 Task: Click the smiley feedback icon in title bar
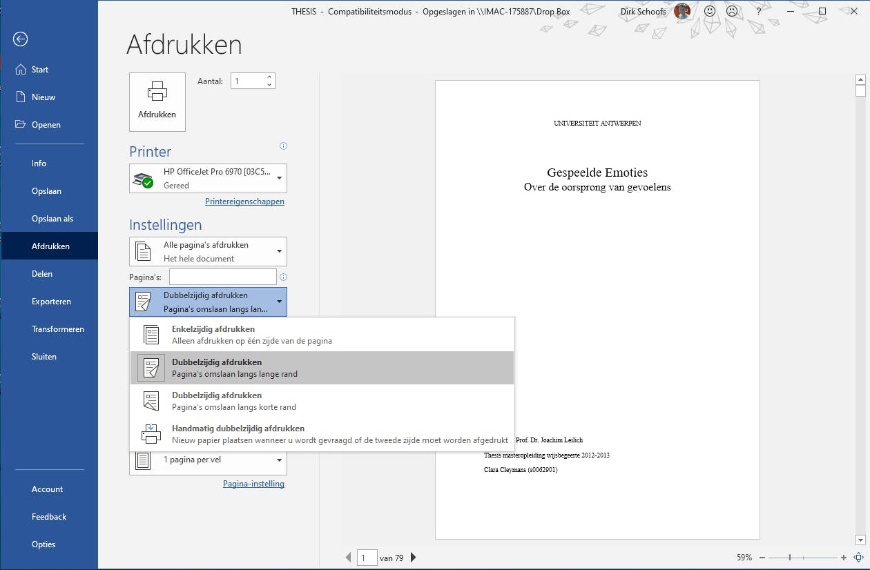(x=709, y=11)
